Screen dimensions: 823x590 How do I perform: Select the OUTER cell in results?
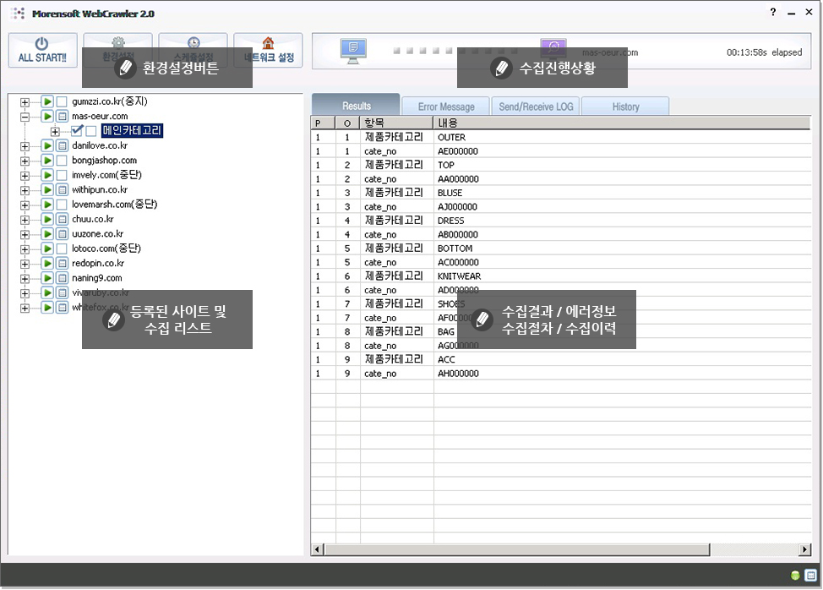click(x=451, y=137)
